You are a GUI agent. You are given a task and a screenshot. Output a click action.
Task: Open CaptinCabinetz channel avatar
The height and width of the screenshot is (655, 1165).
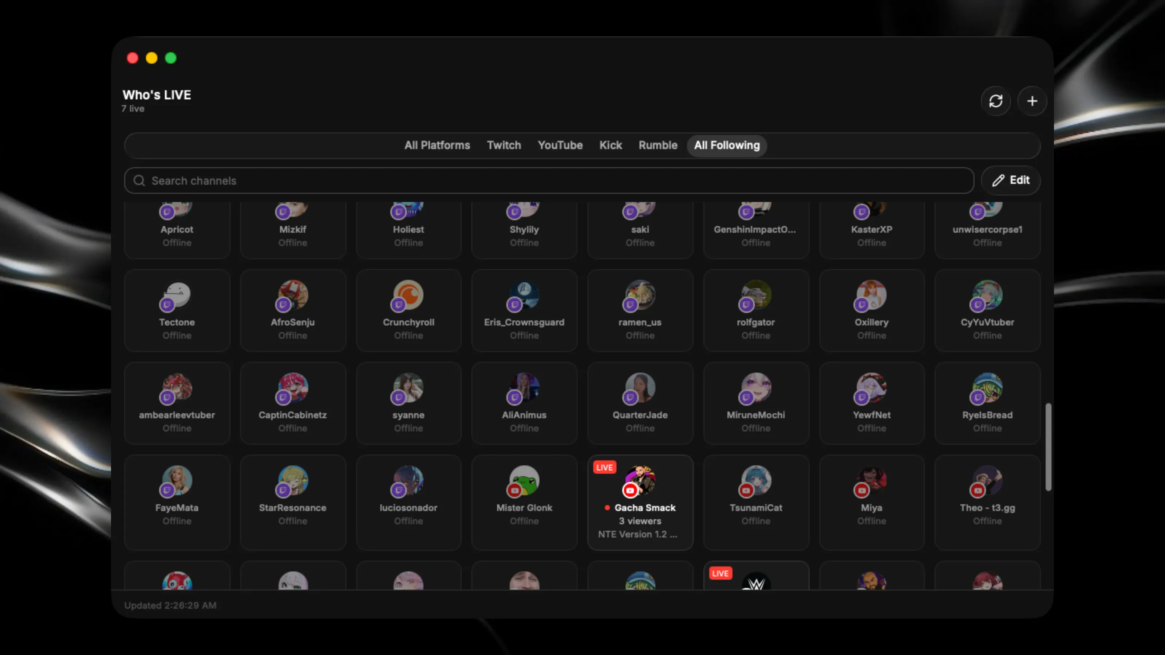point(293,388)
